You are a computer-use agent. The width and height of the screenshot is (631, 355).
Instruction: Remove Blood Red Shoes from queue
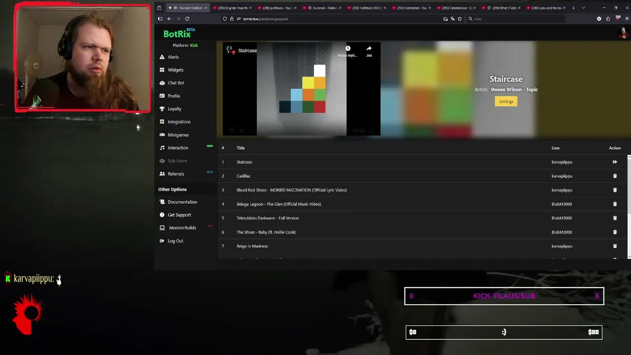point(615,190)
